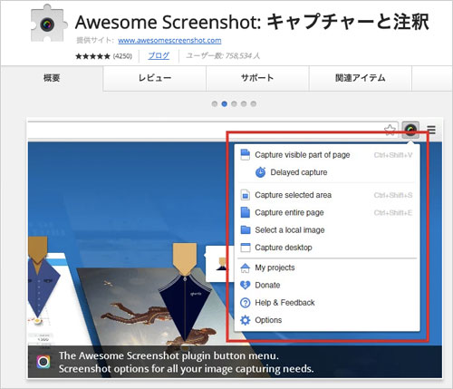Click the Options gear icon
Screen dimensions: 453x389
tap(245, 320)
